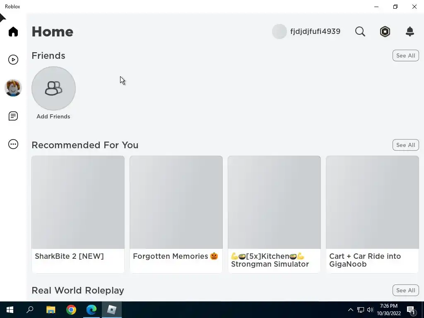Open File Explorer from taskbar
Viewport: 424px width, 318px height.
51,310
